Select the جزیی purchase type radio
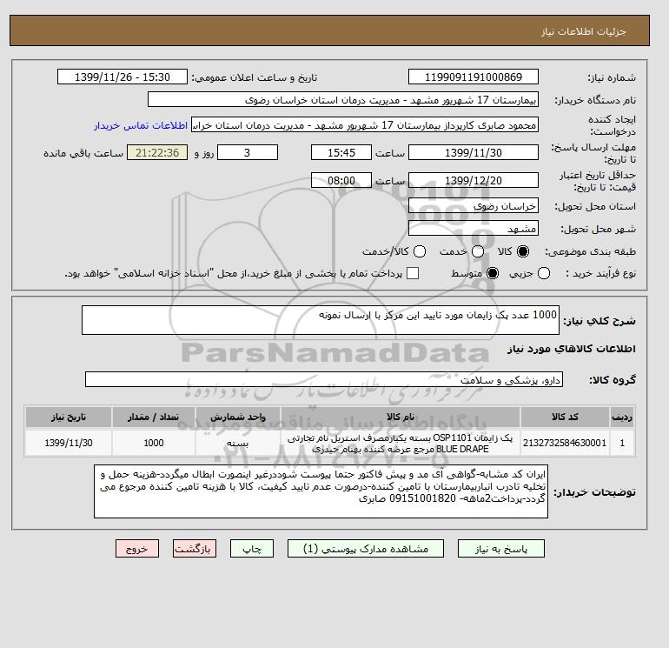The width and height of the screenshot is (669, 648). pyautogui.click(x=544, y=273)
